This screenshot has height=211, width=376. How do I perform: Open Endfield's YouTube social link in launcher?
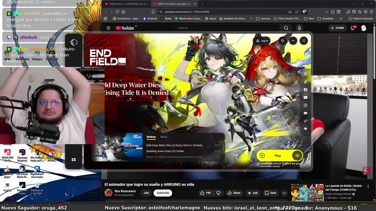pyautogui.click(x=305, y=98)
